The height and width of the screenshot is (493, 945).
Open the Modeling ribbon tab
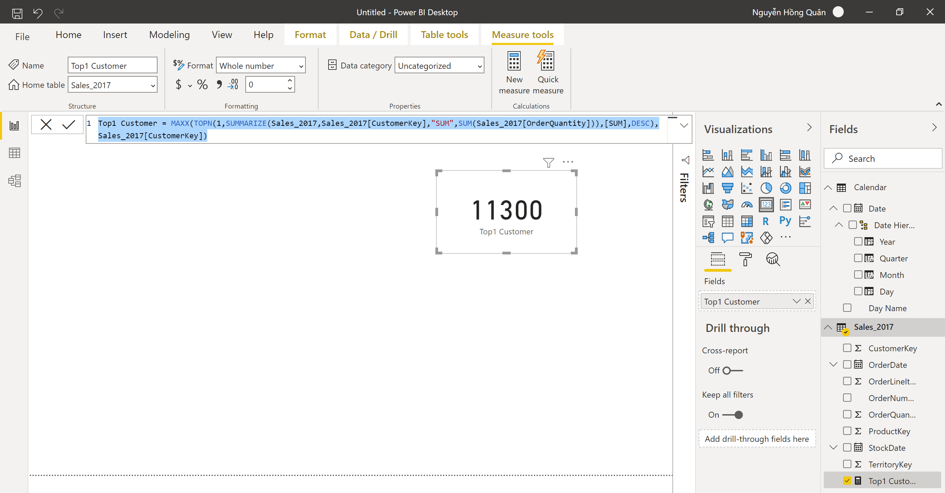click(x=170, y=35)
